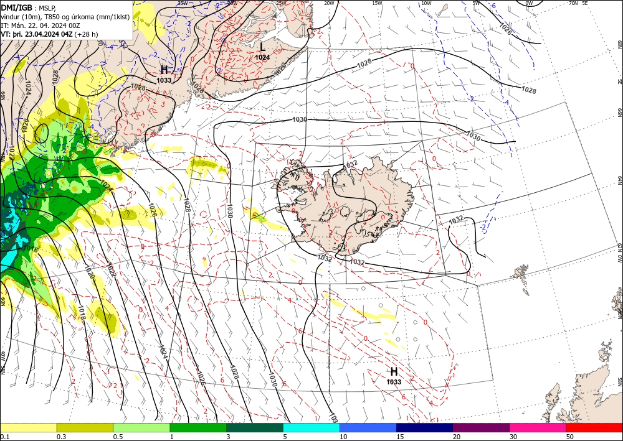Click the pink 30 mm legend swatch

click(538, 428)
